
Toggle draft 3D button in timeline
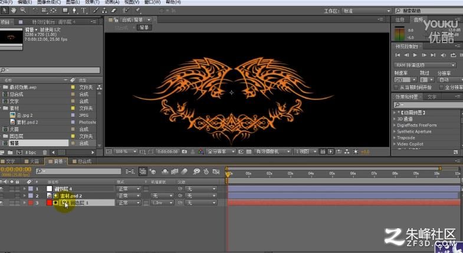tap(153, 171)
